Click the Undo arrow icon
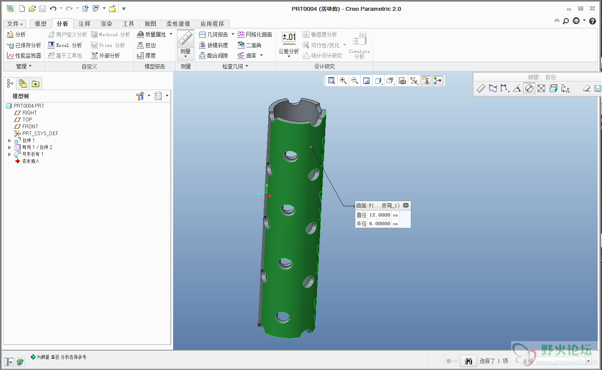602x370 pixels. (x=53, y=9)
